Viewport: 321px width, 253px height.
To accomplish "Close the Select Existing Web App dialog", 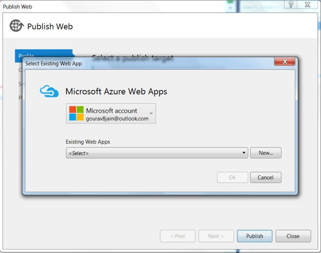I will pyautogui.click(x=284, y=61).
